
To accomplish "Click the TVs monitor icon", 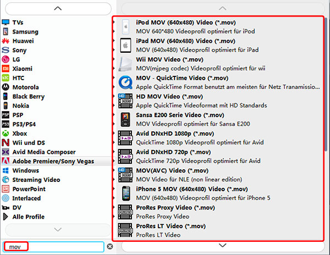I will pos(5,23).
